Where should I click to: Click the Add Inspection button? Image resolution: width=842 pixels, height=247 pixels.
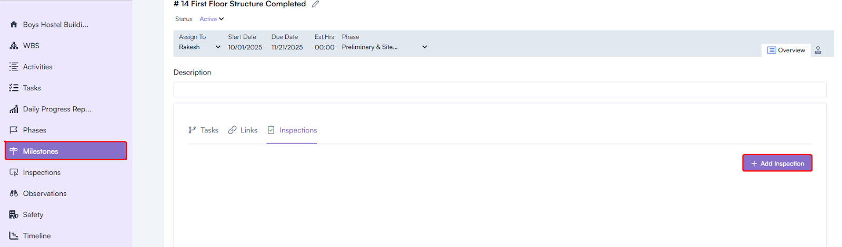pos(777,163)
